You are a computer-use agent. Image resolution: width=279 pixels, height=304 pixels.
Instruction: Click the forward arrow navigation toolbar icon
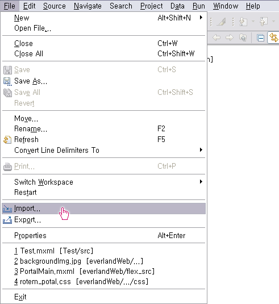(x=230, y=38)
